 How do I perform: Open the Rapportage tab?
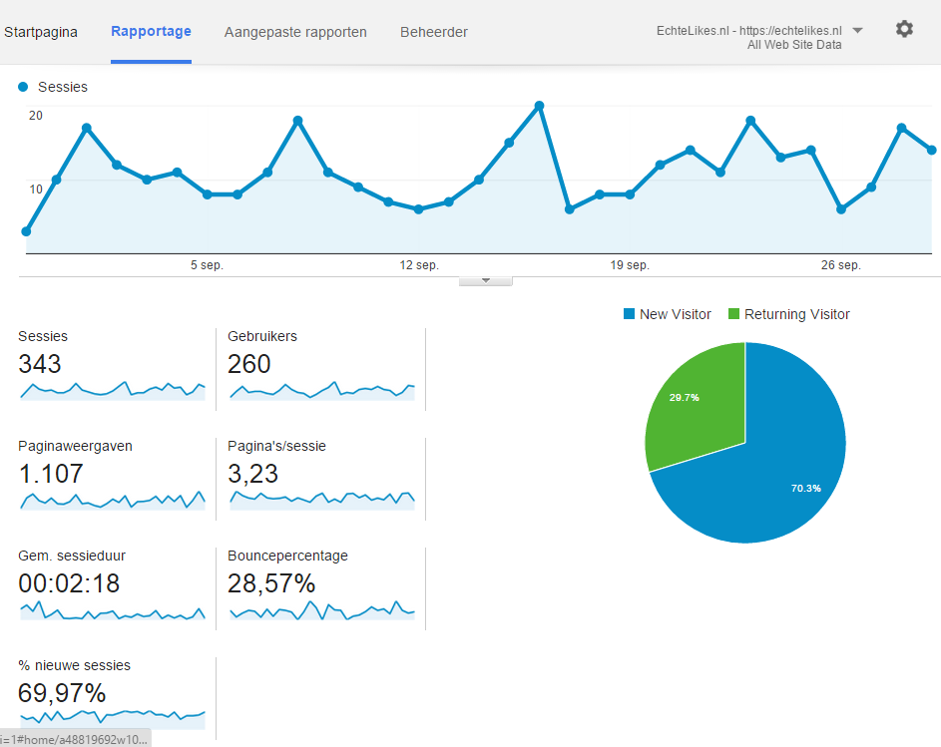coord(152,31)
